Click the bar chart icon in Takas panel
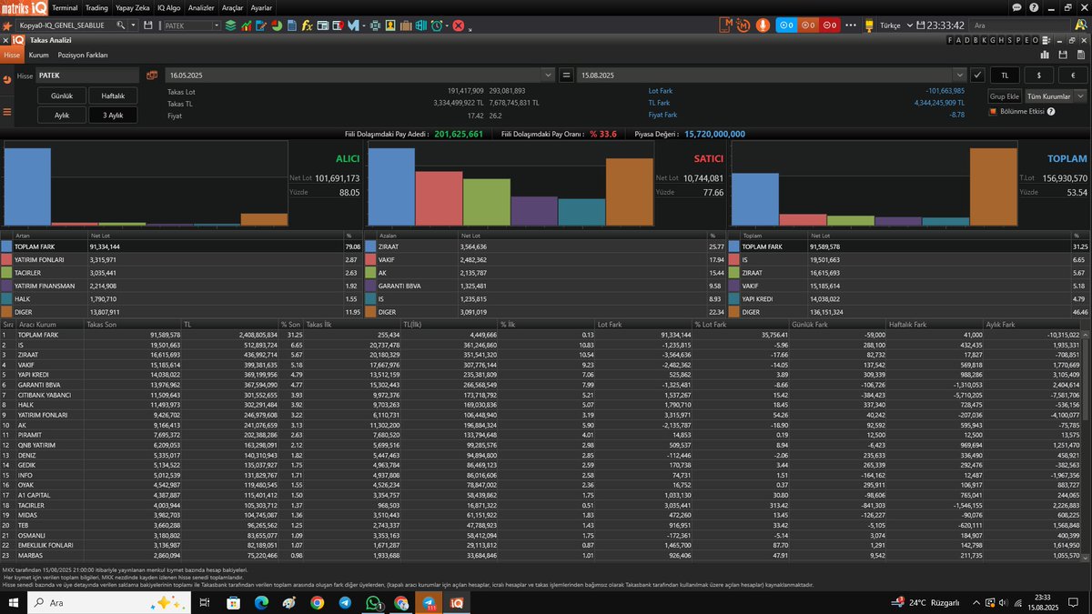Screen dimensions: 1092x614 [1045, 55]
